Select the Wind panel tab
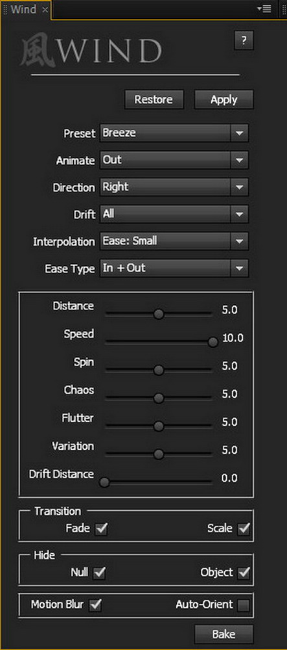The height and width of the screenshot is (650, 287). [23, 9]
